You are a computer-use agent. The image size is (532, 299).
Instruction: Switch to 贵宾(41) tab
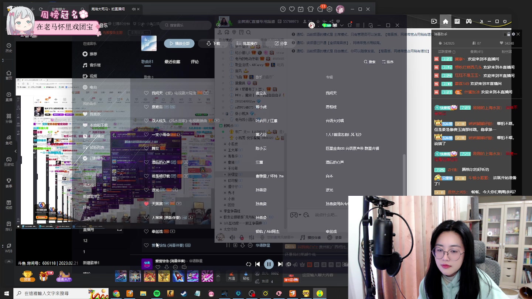(477, 52)
